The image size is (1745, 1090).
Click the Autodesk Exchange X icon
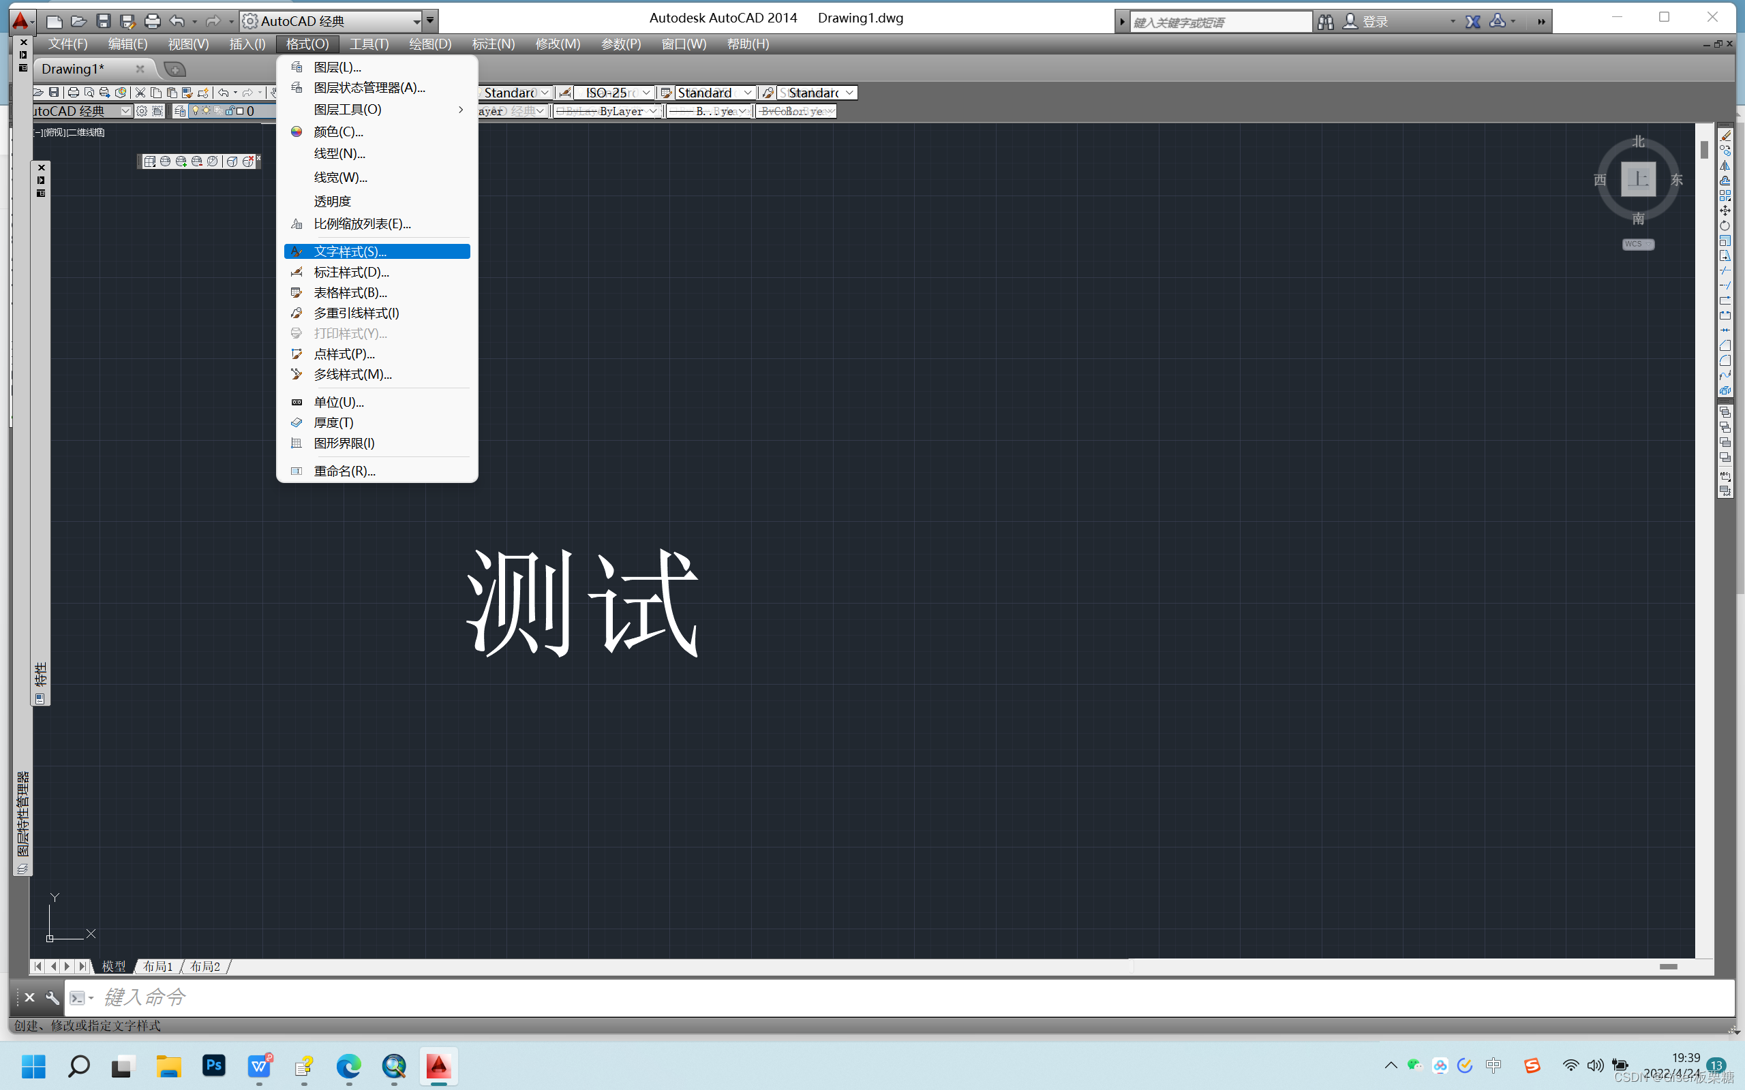click(1472, 22)
